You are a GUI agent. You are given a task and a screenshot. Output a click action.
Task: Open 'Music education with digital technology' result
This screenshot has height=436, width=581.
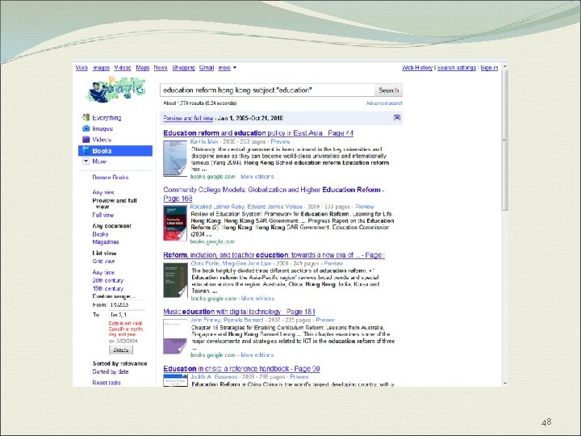click(239, 312)
